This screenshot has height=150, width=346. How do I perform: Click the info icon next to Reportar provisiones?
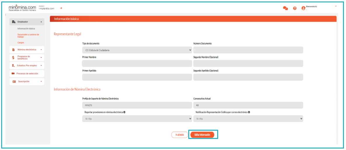(124, 112)
